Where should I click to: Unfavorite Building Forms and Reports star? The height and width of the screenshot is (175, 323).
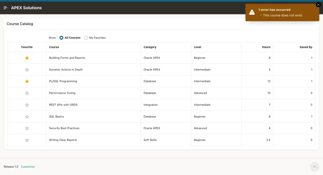(27, 58)
